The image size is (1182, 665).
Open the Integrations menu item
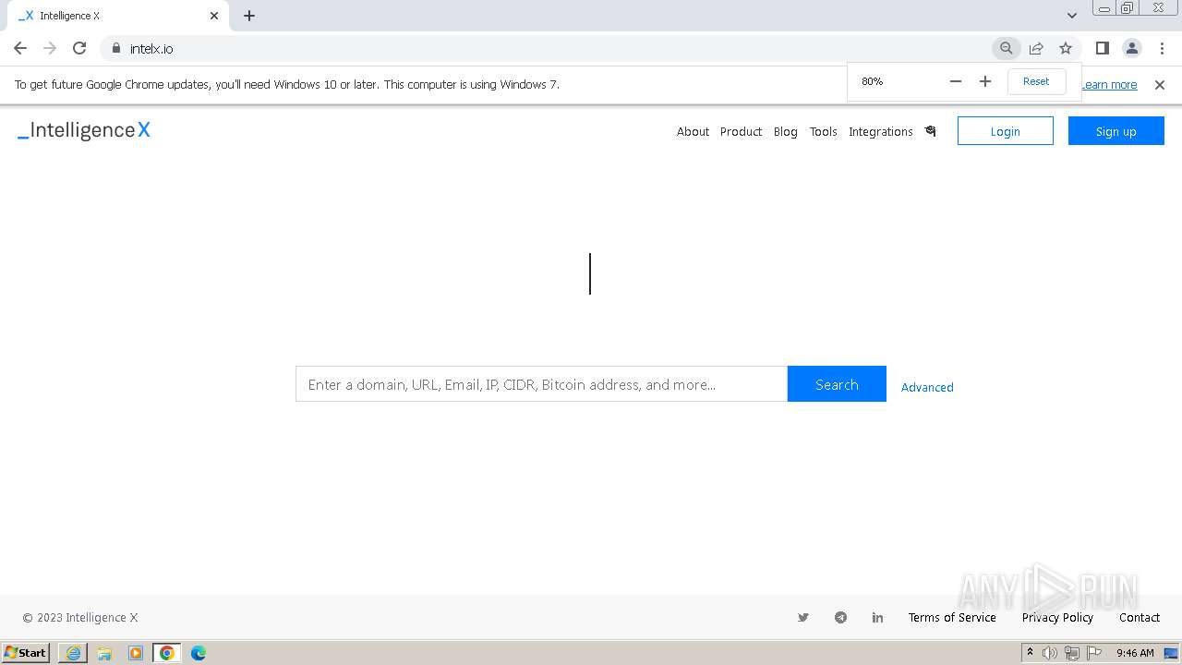[881, 132]
